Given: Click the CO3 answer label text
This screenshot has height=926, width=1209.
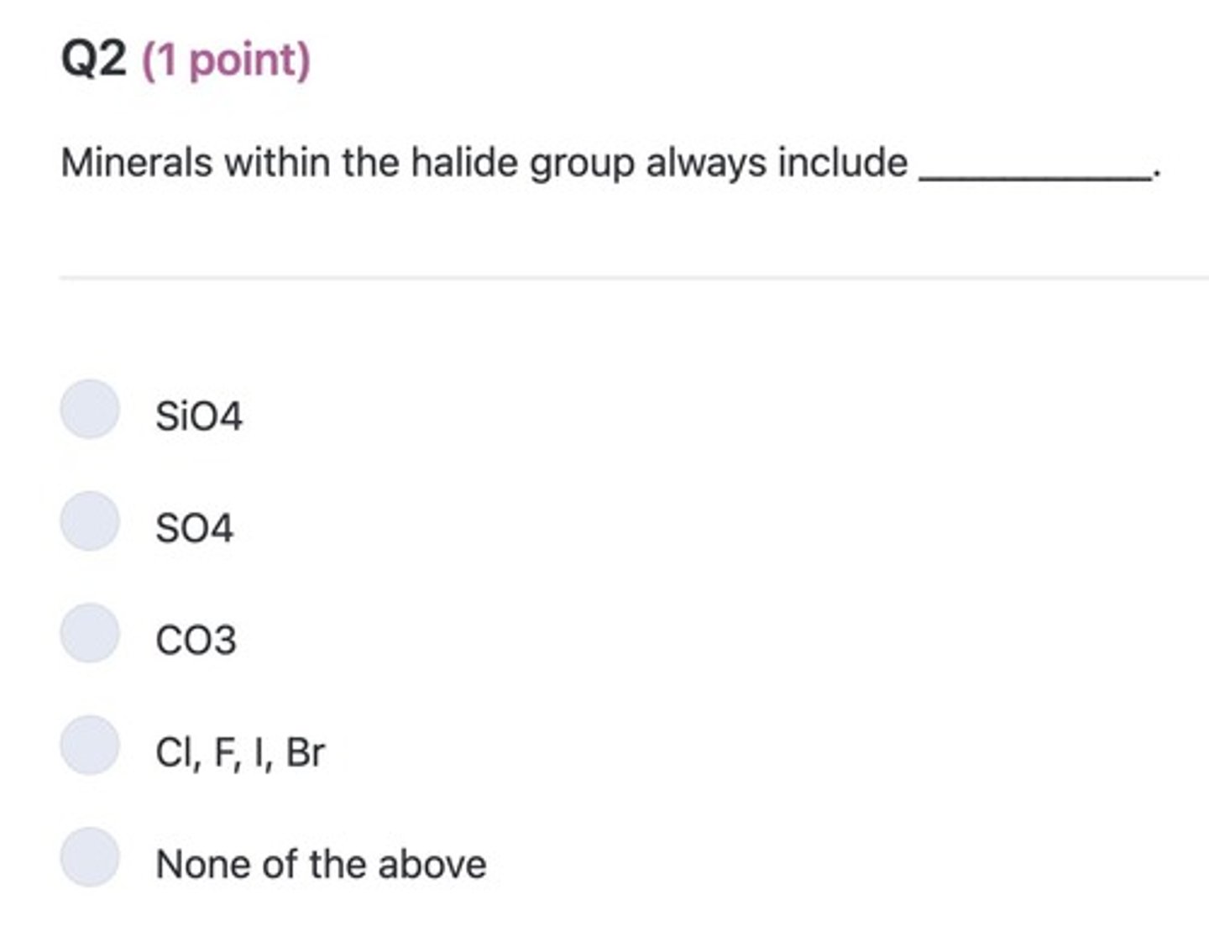Looking at the screenshot, I should 196,641.
